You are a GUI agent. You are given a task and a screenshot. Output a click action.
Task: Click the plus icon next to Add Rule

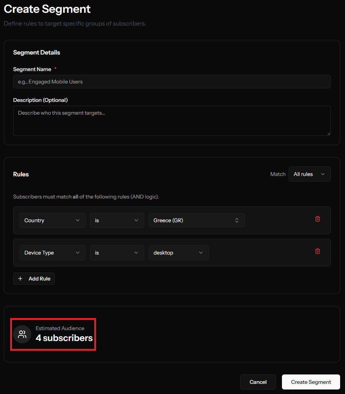(x=20, y=279)
